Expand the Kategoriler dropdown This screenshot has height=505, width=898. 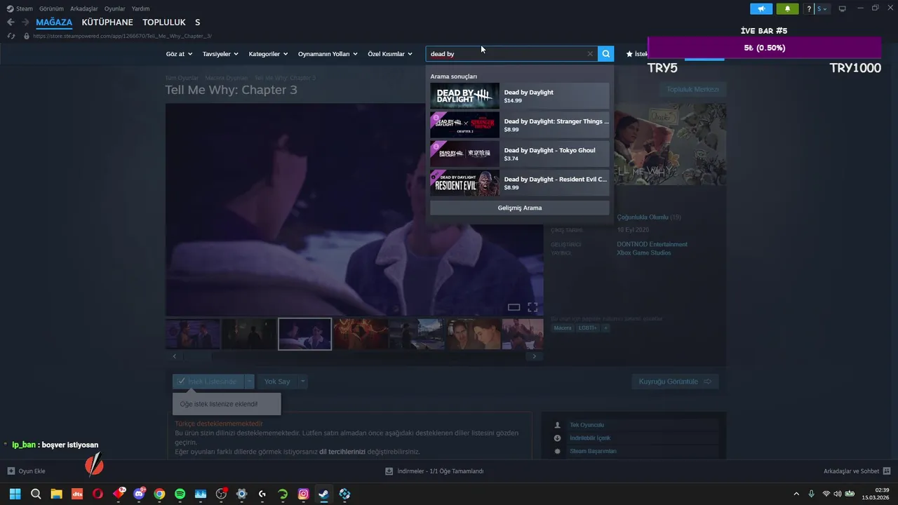268,54
